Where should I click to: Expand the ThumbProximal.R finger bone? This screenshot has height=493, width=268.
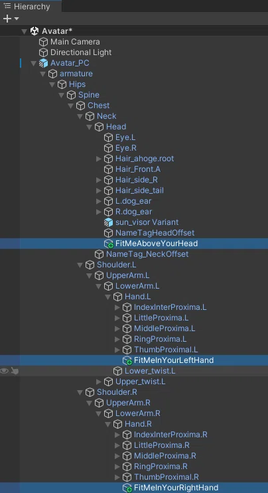[117, 477]
